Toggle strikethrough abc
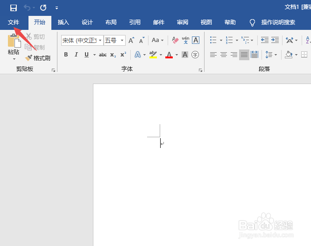 pos(103,55)
